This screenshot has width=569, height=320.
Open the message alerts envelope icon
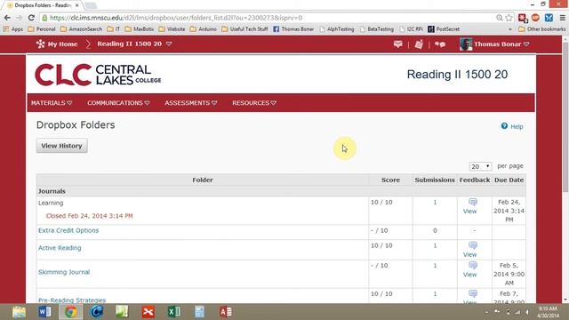tap(398, 44)
